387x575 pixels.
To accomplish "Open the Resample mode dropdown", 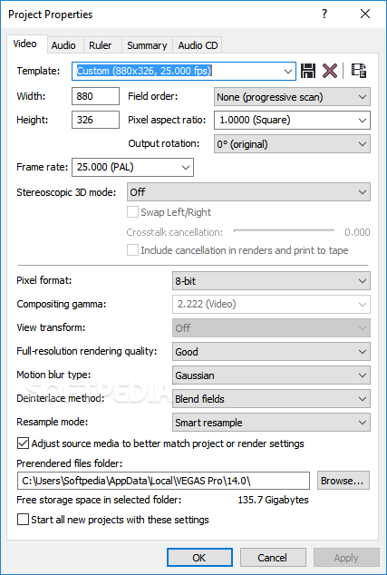I will [x=271, y=423].
